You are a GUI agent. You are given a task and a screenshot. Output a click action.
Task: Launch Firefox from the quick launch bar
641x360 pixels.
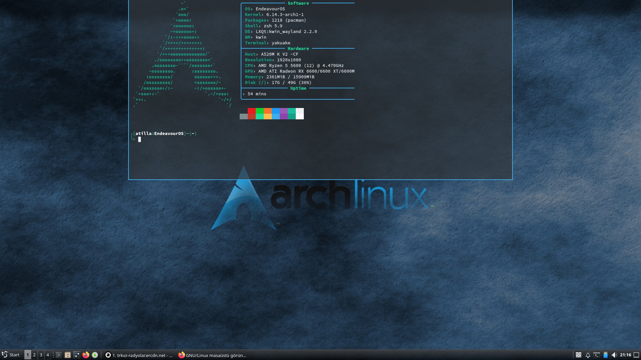[86, 355]
